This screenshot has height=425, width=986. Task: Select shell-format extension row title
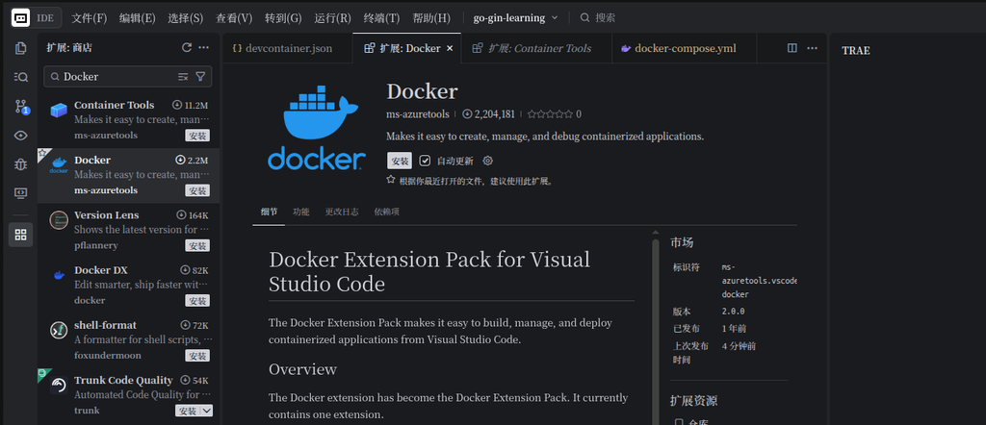105,325
